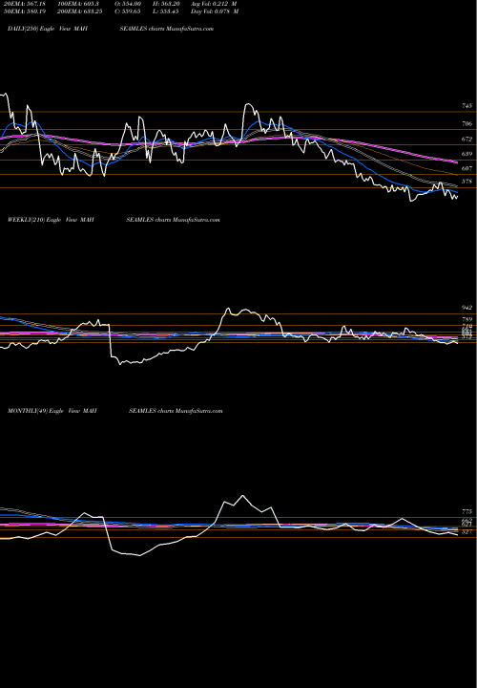
Task: Click the close price C: 559.65
Action: 129,11
